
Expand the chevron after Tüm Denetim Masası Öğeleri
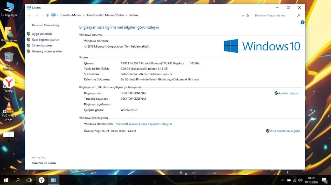[127, 15]
